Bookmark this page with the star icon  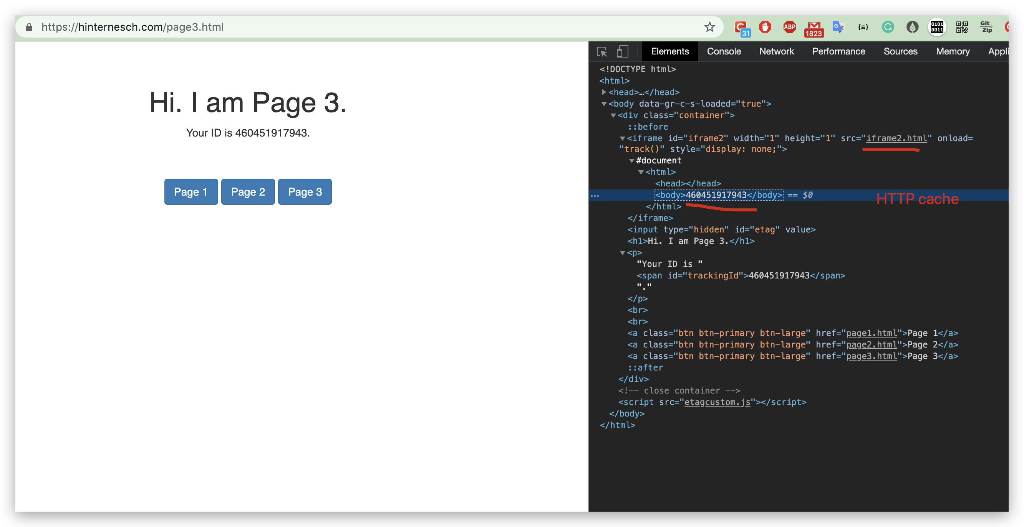click(709, 27)
